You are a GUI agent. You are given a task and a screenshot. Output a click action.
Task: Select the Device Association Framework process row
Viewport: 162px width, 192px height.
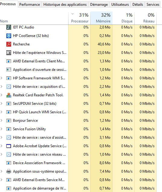coord(78,163)
